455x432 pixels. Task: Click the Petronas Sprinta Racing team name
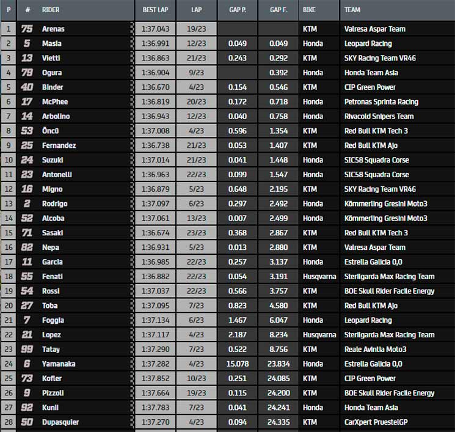[381, 102]
